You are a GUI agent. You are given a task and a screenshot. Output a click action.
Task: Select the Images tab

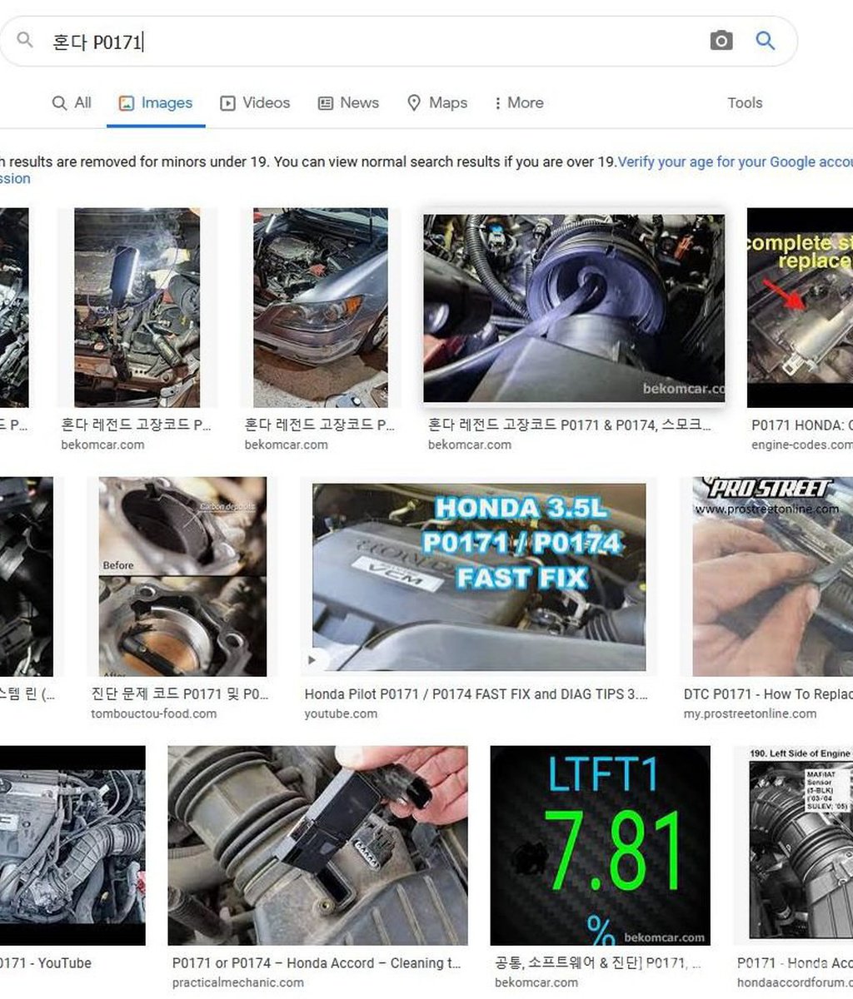(156, 103)
